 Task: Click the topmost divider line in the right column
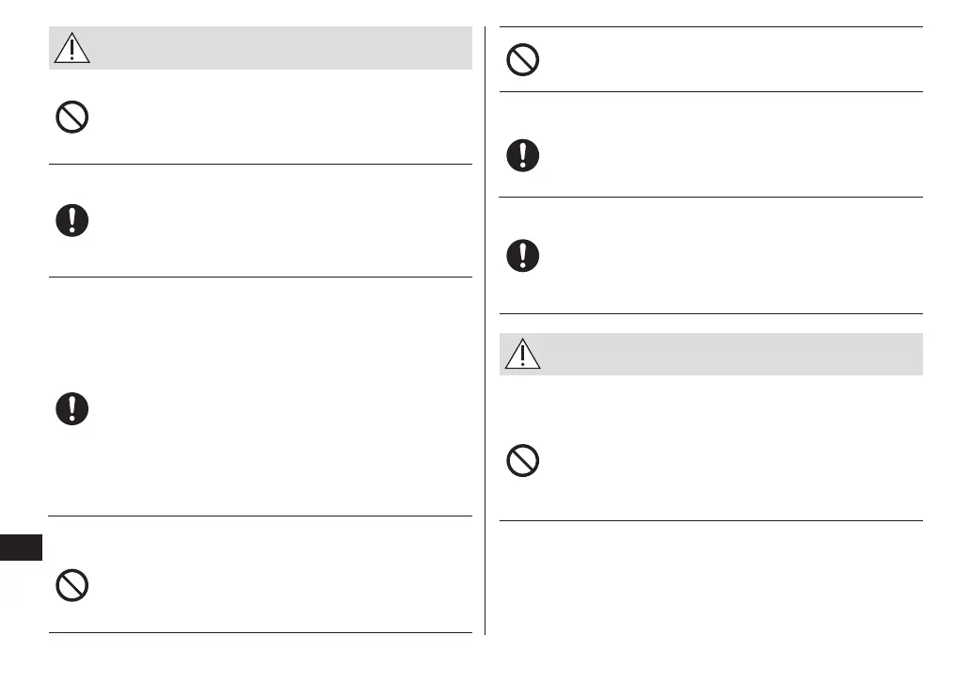click(710, 27)
